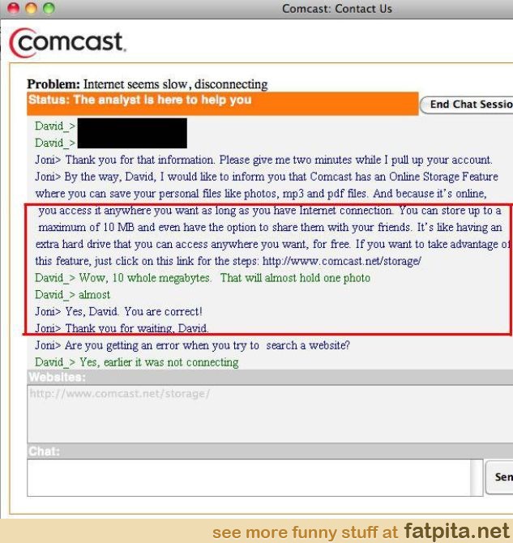Click the Comcast logo

coord(67,42)
